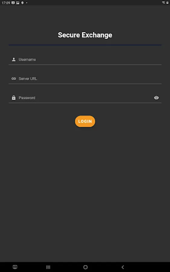Image resolution: width=170 pixels, height=272 pixels.
Task: Tap the battery icon in the status bar
Action: [x=167, y=3]
